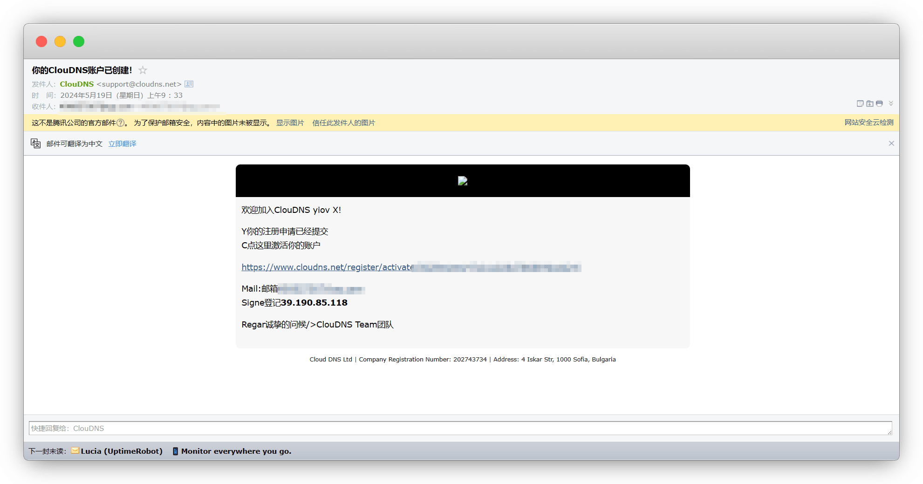This screenshot has height=484, width=923.
Task: Click 立即翻译 to translate the email
Action: click(x=122, y=144)
